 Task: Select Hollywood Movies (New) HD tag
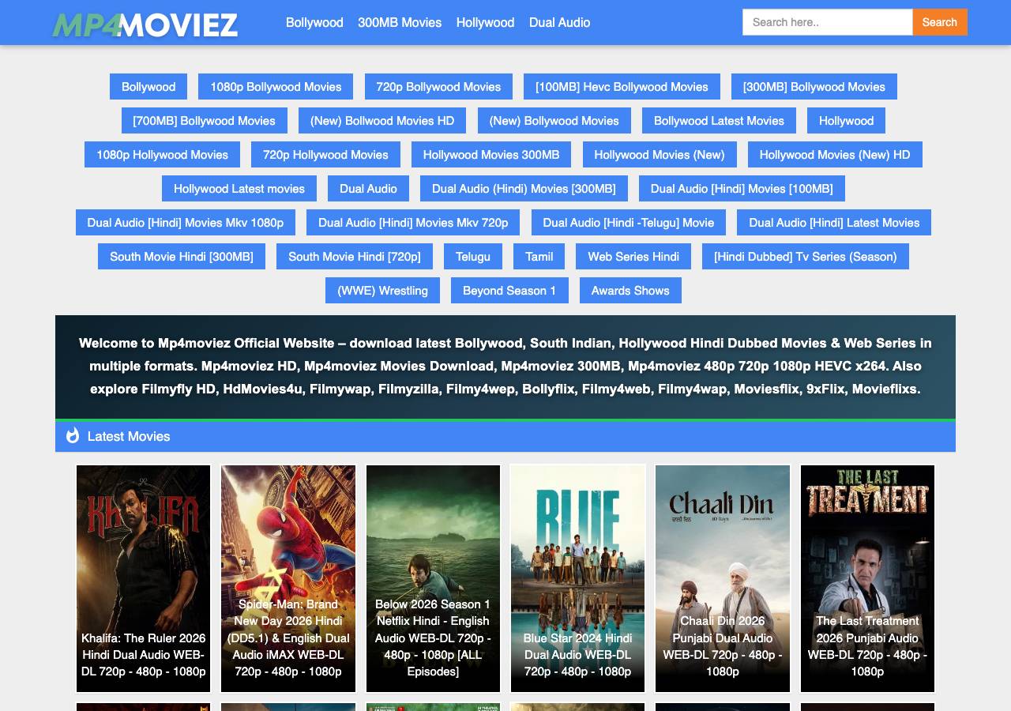coord(835,155)
